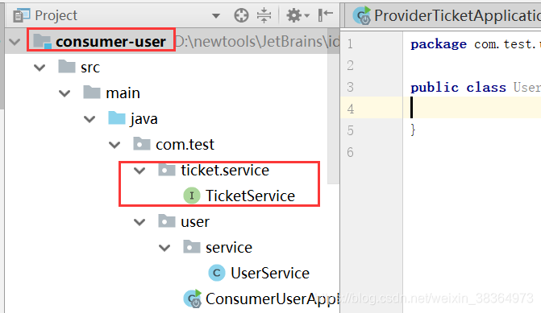This screenshot has height=313, width=541.
Task: Open the Project panel settings gear
Action: point(294,15)
